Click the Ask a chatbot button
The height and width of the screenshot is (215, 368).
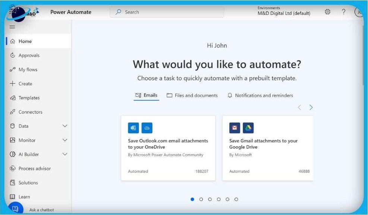click(x=39, y=209)
